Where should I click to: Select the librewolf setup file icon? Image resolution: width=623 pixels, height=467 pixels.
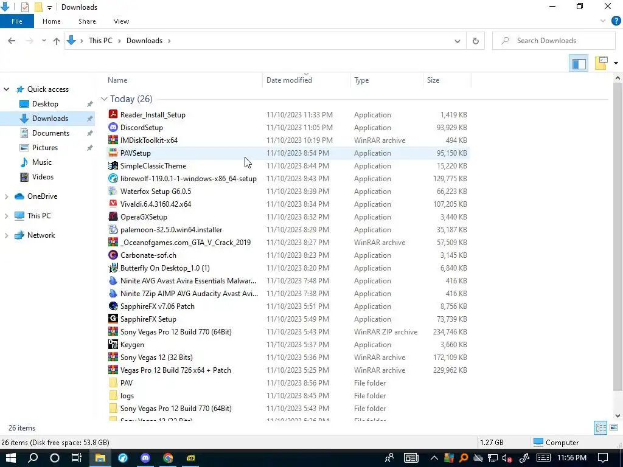pyautogui.click(x=113, y=178)
